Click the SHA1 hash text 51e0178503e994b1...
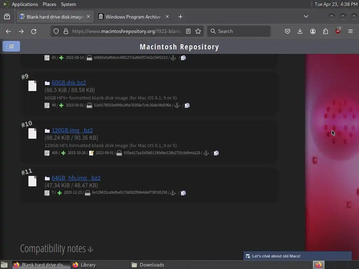Screen dimensions: 359x269 [x=132, y=105]
